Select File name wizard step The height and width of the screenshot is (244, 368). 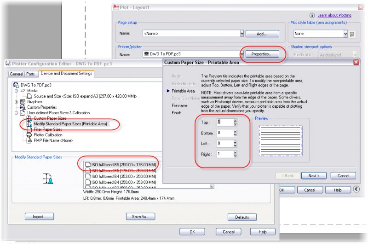179,105
